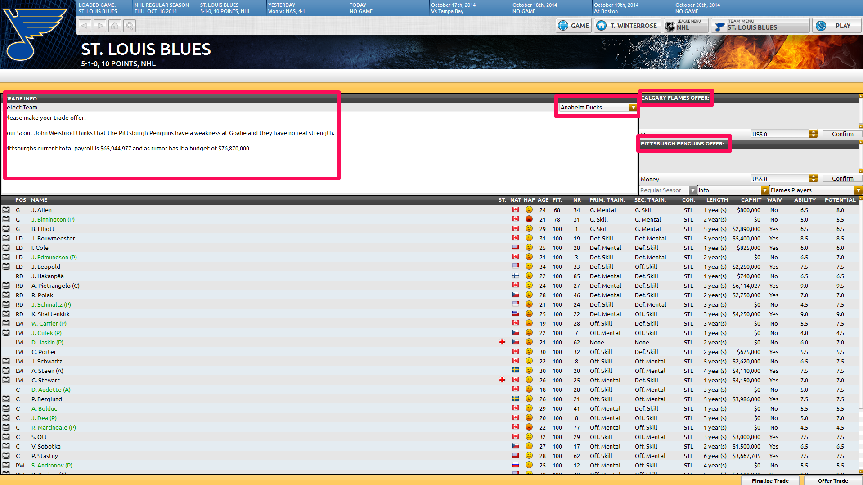Confirm the Calgary Flames money offer

coord(842,134)
